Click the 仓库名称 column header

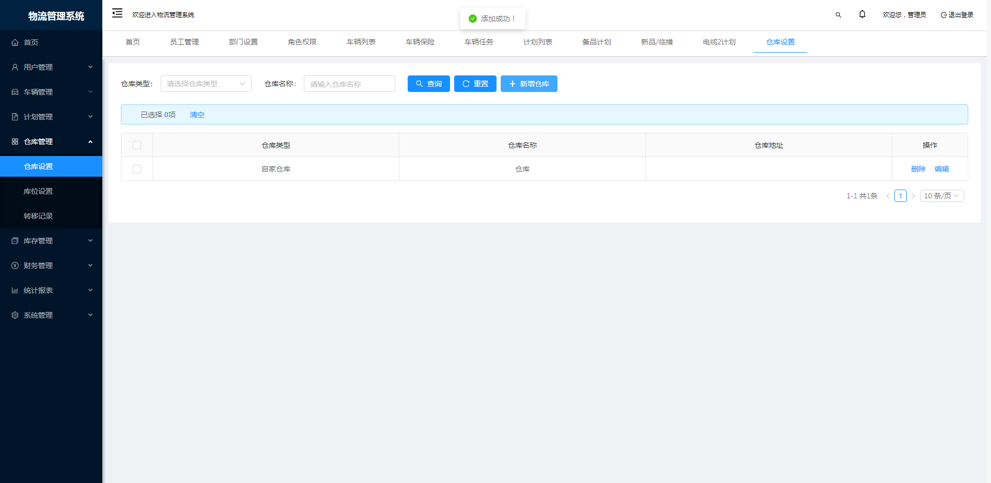(522, 145)
